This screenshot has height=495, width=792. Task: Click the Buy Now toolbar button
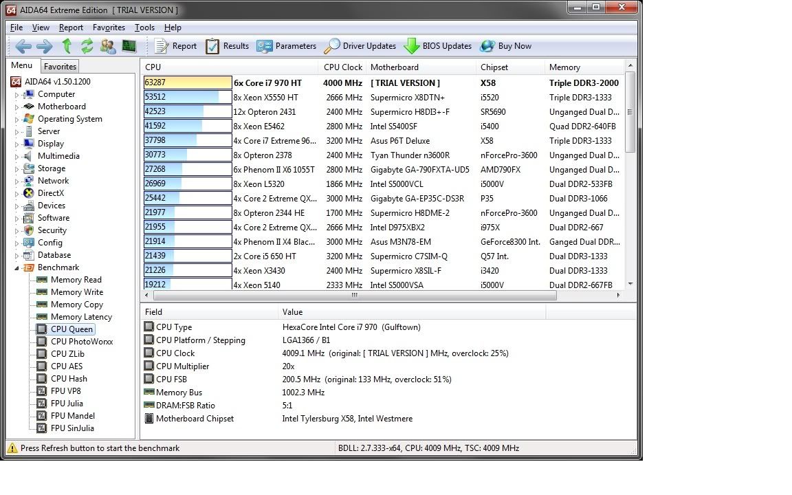coord(505,46)
